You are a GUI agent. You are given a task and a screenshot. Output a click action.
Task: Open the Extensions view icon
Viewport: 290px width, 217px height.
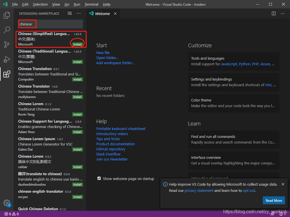[x=7, y=74]
